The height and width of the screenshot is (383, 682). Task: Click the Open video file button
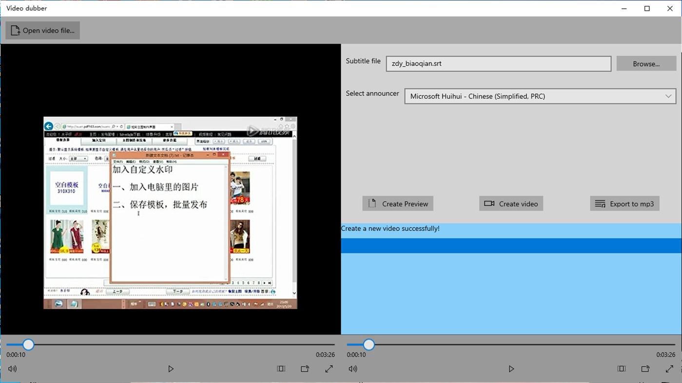(42, 30)
